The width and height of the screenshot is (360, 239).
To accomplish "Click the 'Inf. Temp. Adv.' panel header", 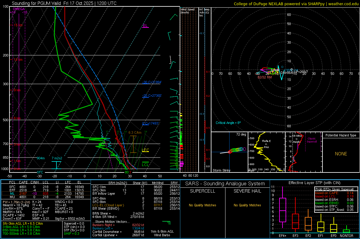I will 204,13.
